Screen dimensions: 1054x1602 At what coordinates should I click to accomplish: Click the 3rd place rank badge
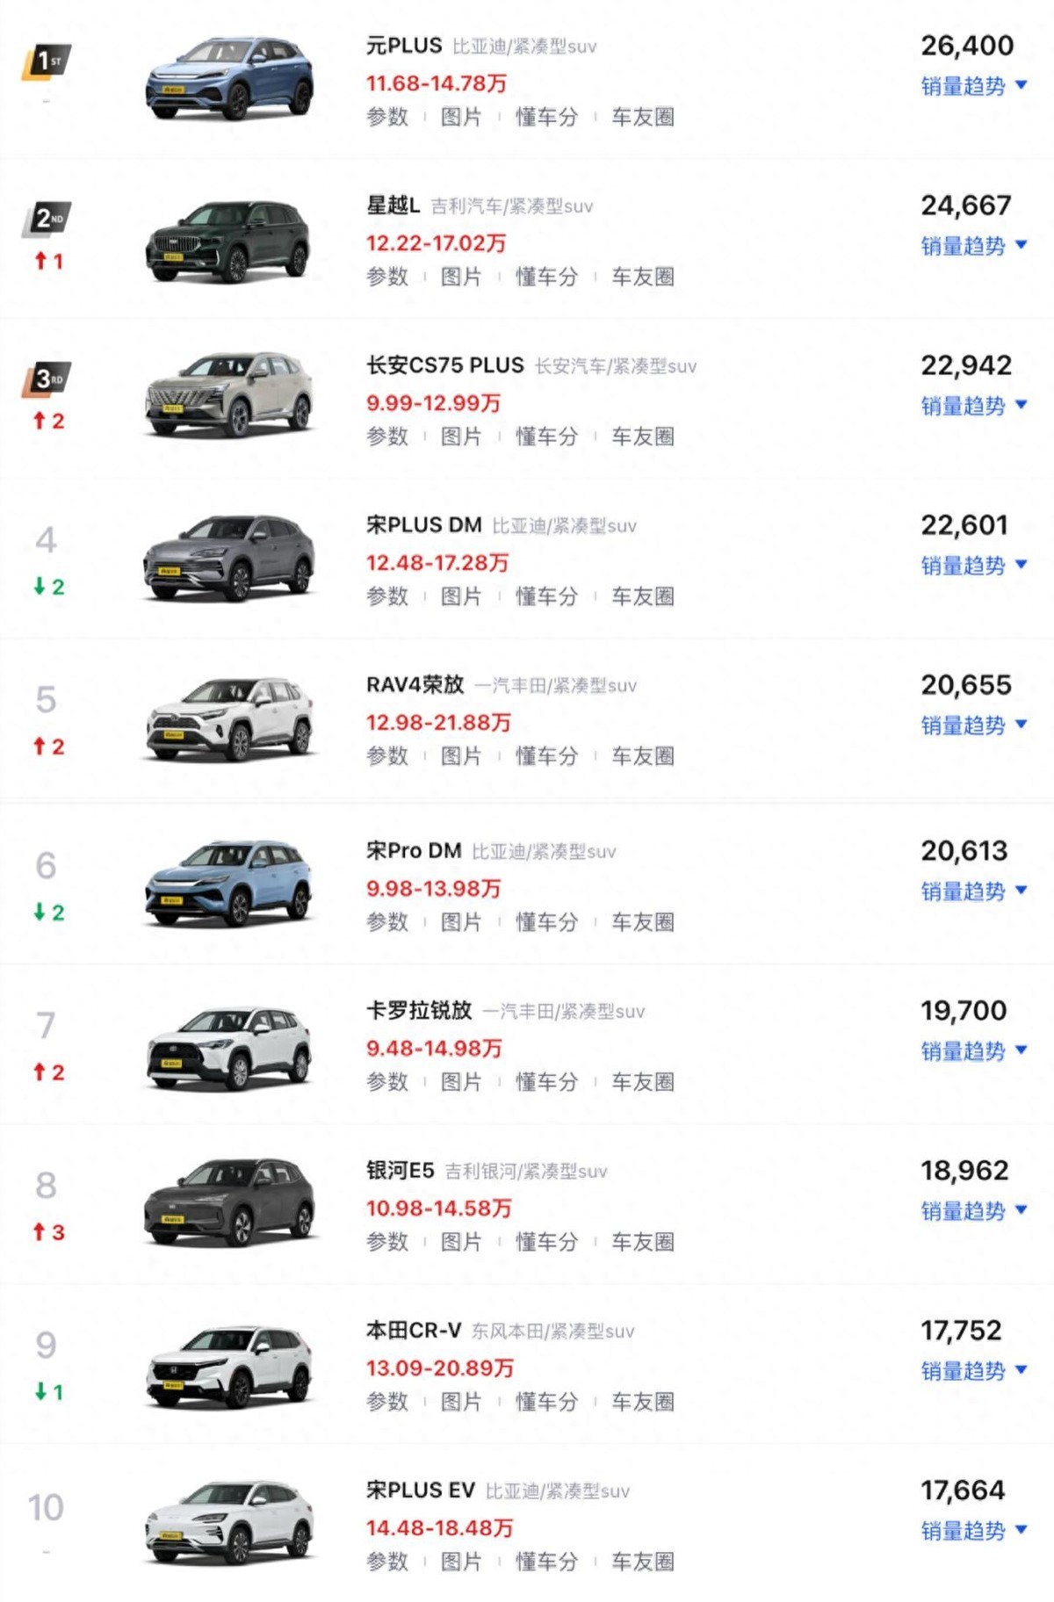tap(47, 379)
